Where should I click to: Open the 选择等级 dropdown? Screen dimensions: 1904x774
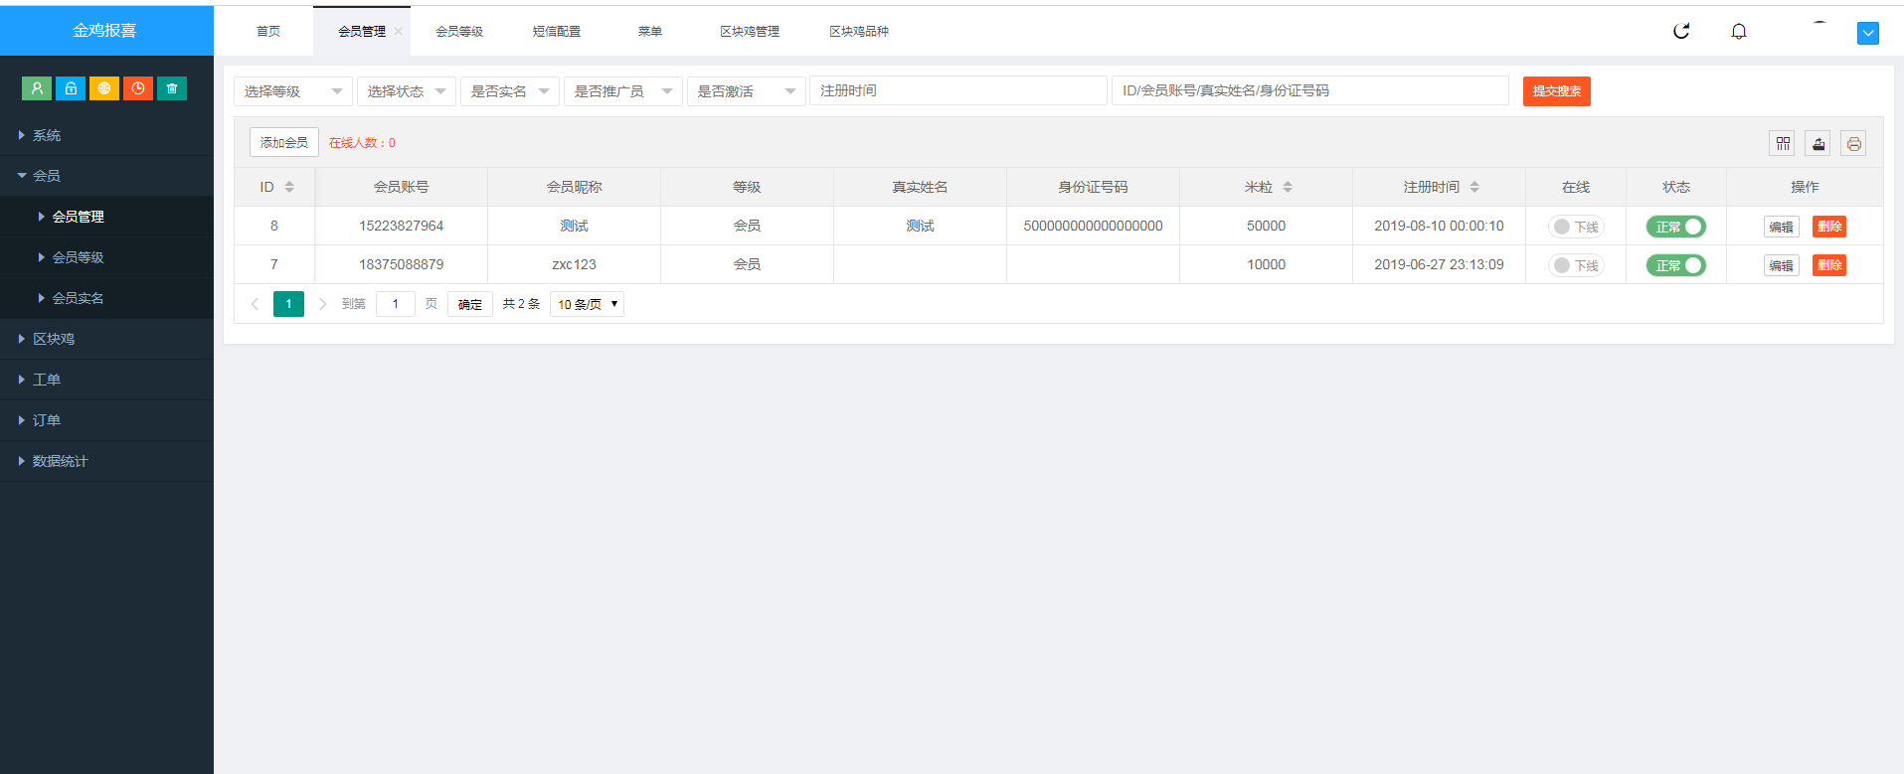tap(293, 91)
